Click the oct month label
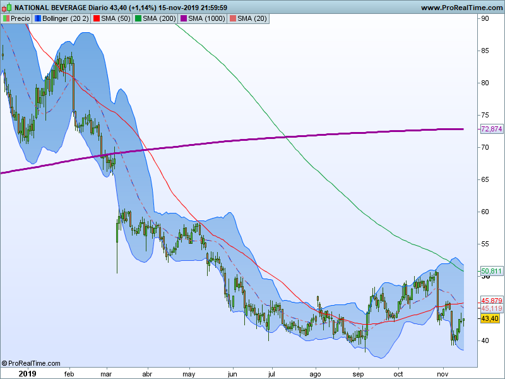Image resolution: width=505 pixels, height=379 pixels. coord(398,374)
